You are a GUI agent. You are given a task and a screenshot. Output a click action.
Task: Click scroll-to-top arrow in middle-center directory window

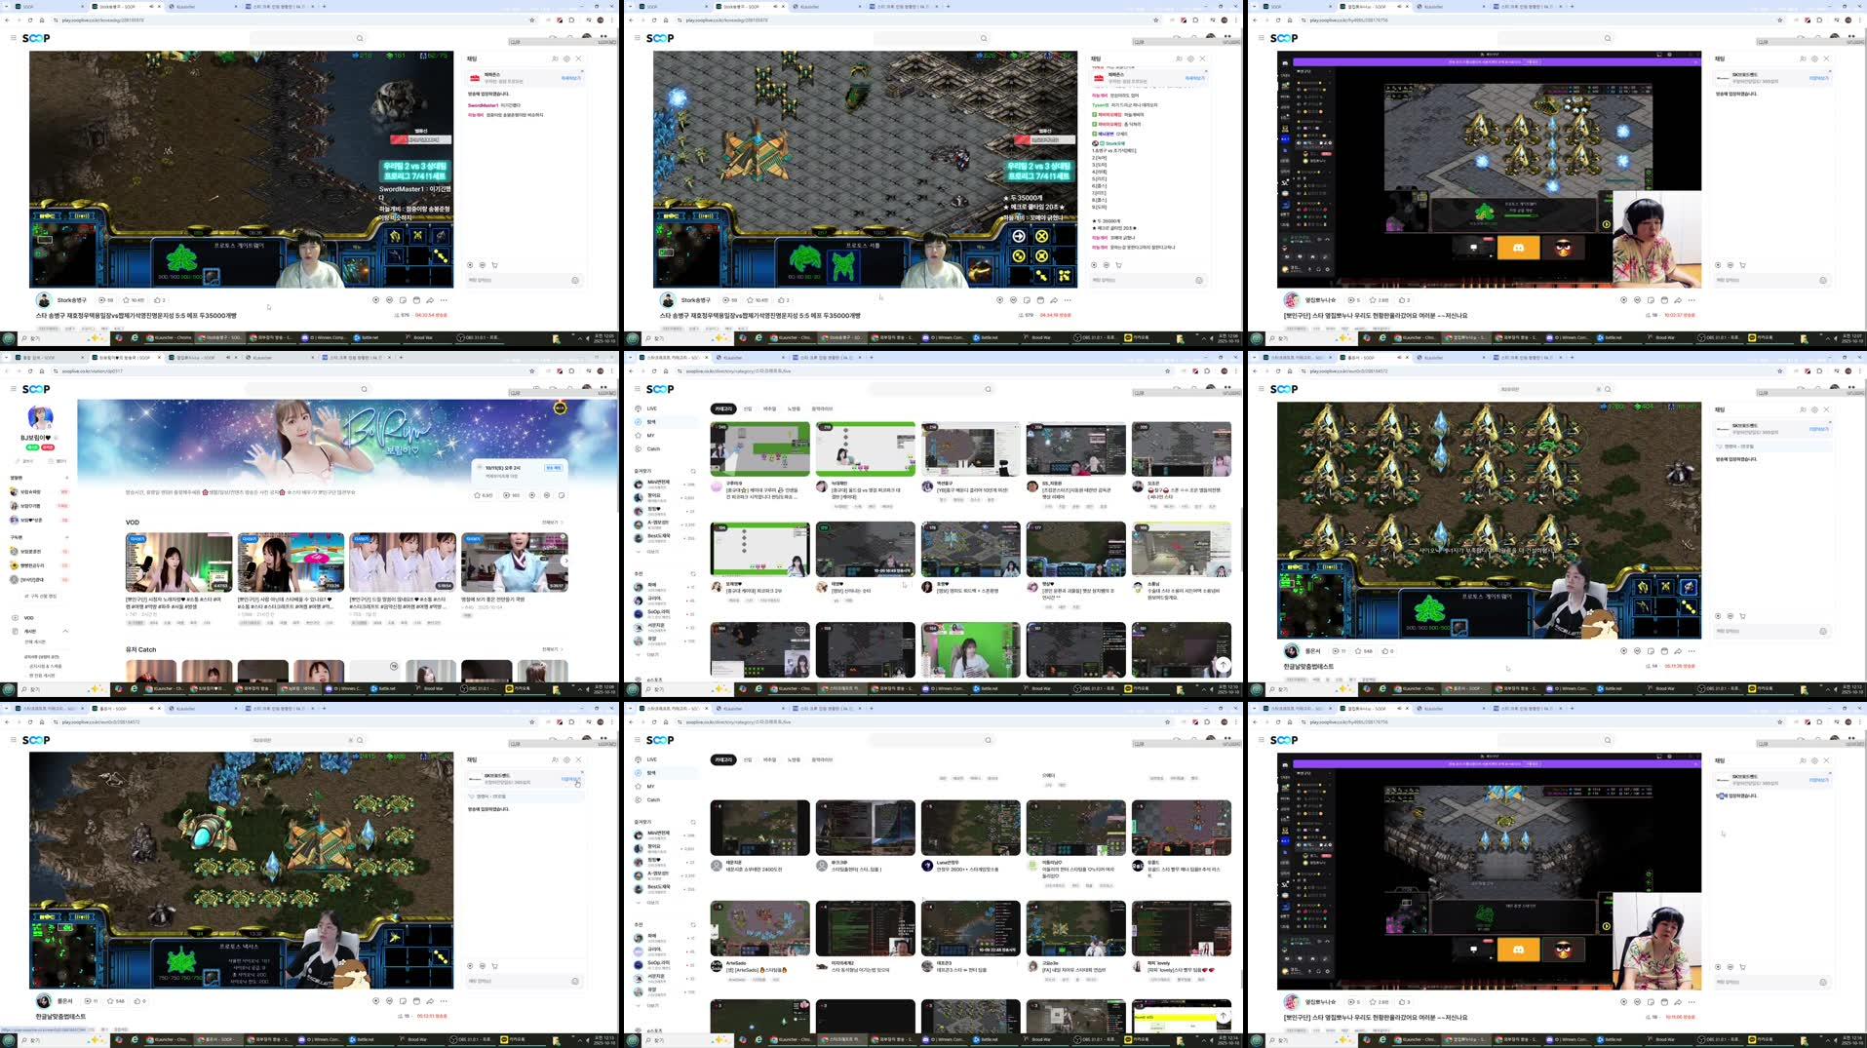[x=1223, y=665]
